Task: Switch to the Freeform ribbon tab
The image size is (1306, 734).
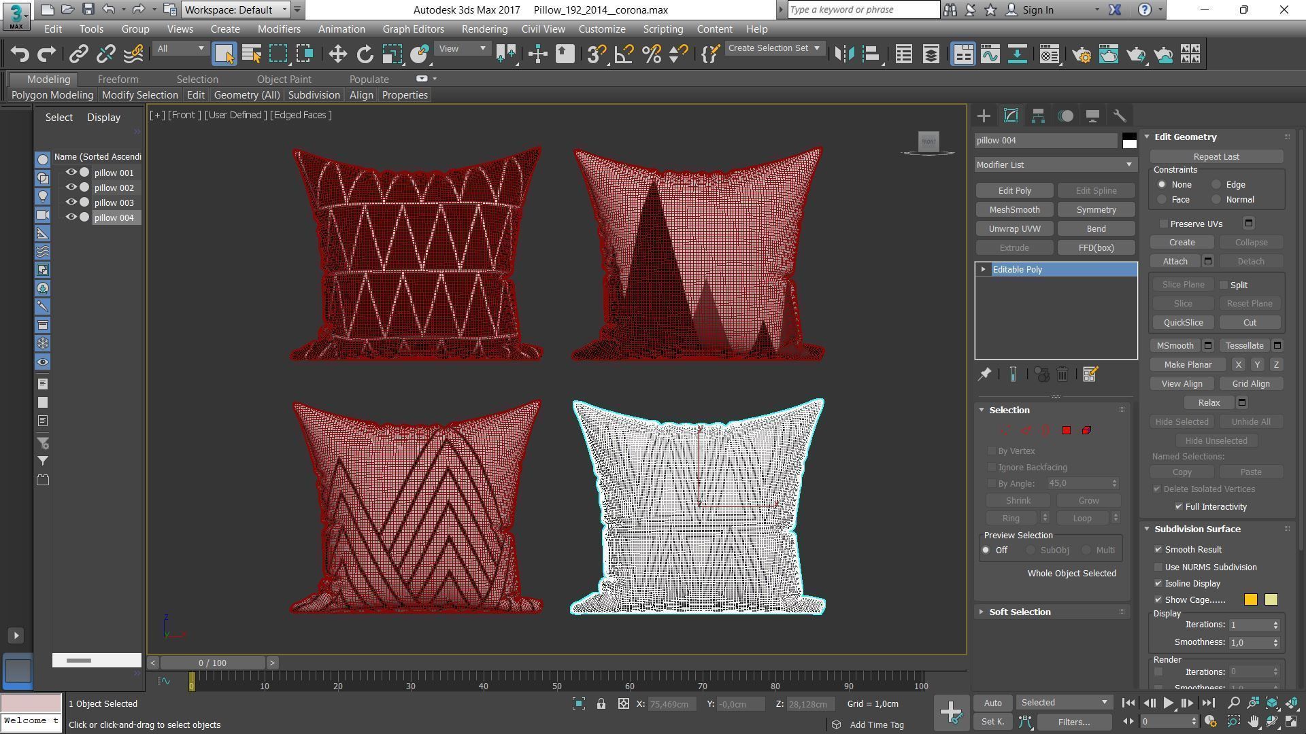Action: pyautogui.click(x=118, y=80)
